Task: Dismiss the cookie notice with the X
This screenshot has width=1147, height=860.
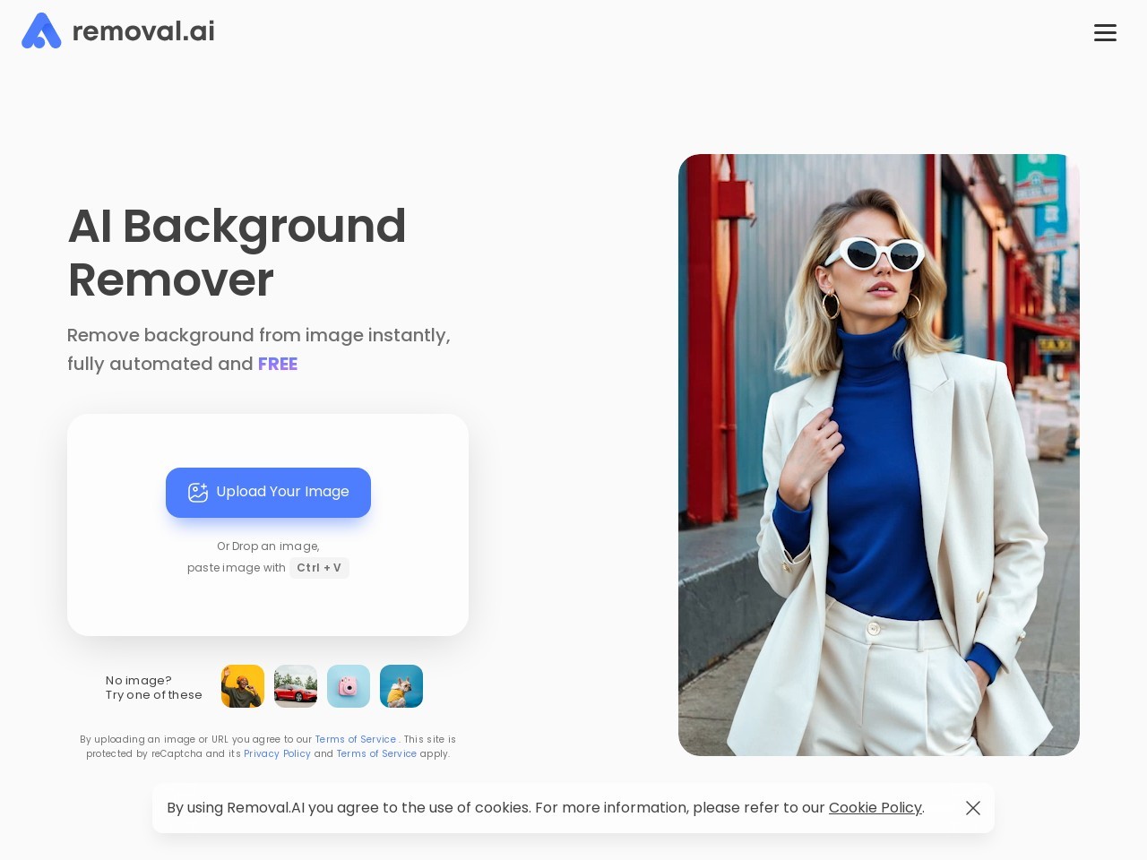Action: [973, 808]
